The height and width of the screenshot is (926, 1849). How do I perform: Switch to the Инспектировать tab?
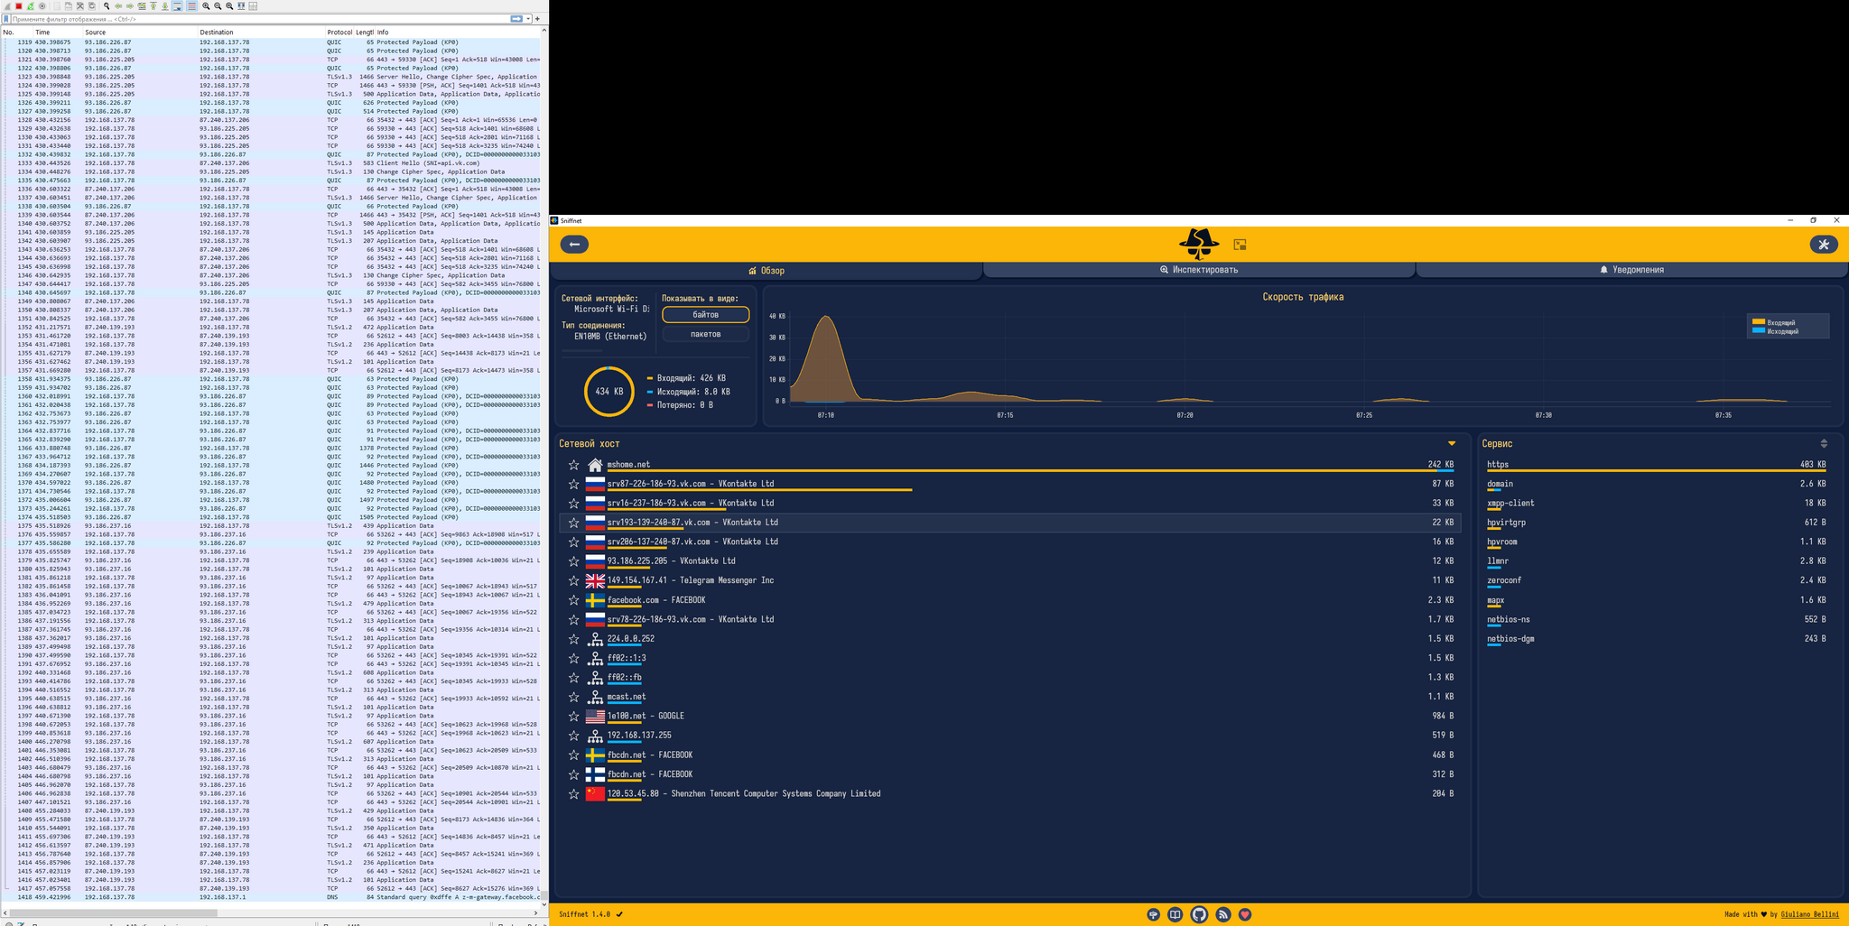(x=1198, y=270)
